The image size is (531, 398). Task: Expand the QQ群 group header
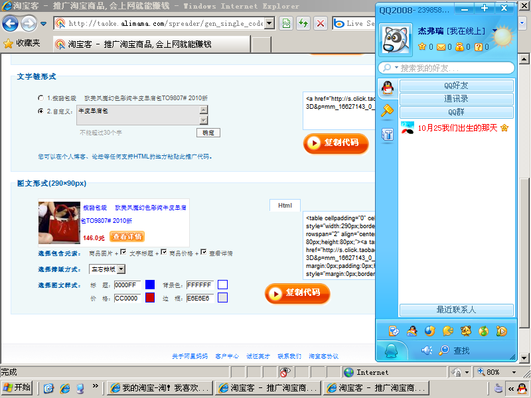click(x=456, y=112)
